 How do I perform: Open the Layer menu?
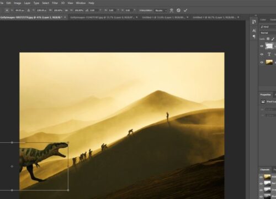pyautogui.click(x=27, y=3)
